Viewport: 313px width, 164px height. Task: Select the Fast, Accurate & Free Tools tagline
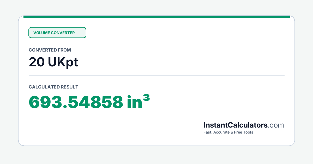pyautogui.click(x=228, y=132)
